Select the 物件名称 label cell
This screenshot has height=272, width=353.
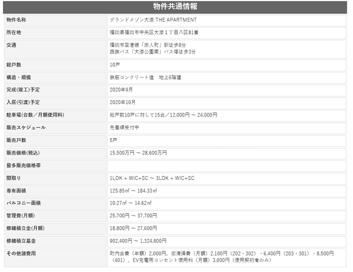coord(55,21)
